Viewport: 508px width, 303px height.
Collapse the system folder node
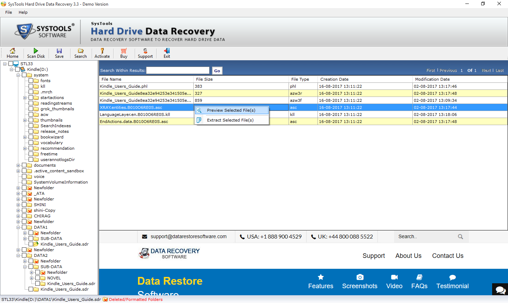coord(18,75)
